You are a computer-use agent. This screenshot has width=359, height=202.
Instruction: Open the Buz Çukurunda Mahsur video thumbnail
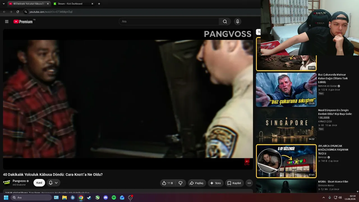coord(286,90)
